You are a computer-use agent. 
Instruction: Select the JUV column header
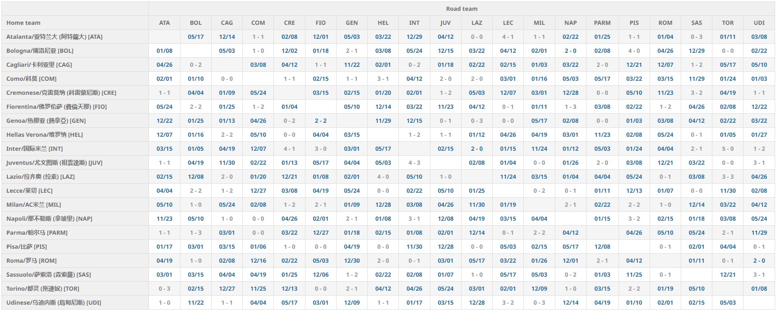[445, 23]
